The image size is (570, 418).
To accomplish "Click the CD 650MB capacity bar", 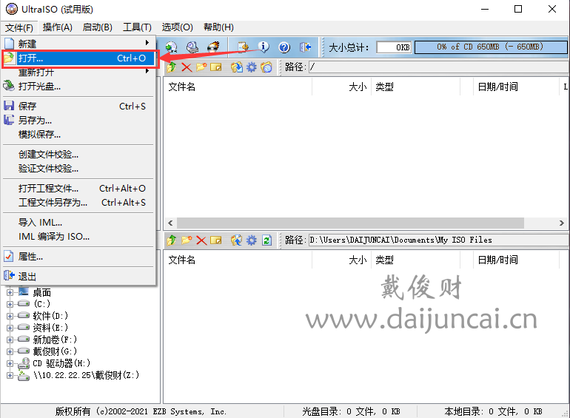I will (x=491, y=47).
